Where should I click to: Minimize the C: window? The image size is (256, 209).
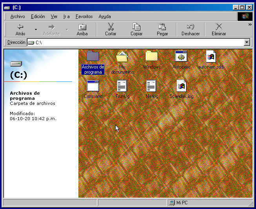(x=236, y=7)
